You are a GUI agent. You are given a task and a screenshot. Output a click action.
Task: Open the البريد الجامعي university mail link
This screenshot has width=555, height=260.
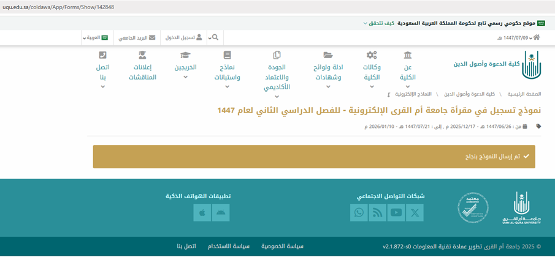[132, 38]
